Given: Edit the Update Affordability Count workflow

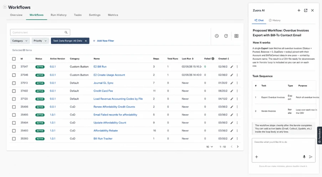Looking at the screenshot, I should point(232,123).
